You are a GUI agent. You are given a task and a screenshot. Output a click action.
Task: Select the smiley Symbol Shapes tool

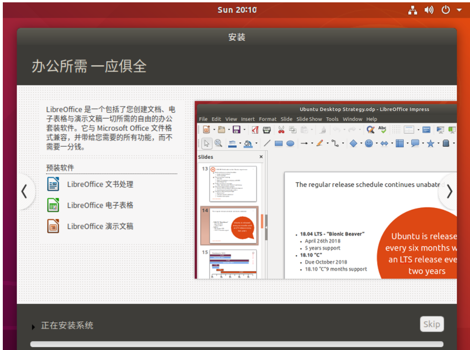(x=369, y=143)
